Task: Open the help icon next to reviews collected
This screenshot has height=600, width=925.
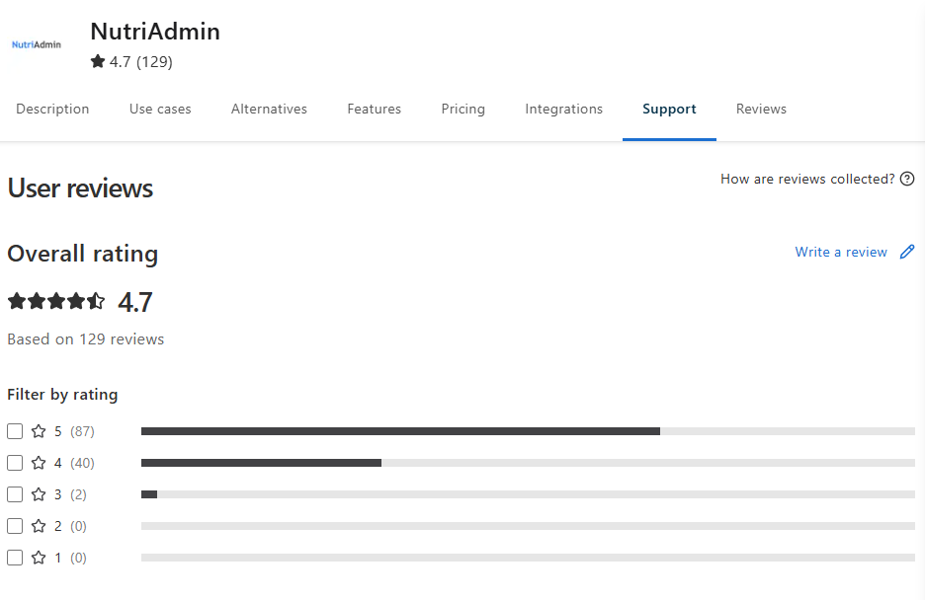Action: (907, 179)
